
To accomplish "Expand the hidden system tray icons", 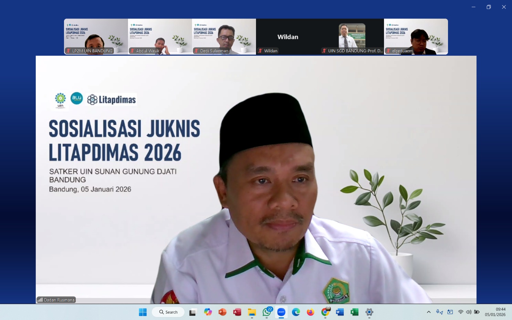I will pos(429,312).
